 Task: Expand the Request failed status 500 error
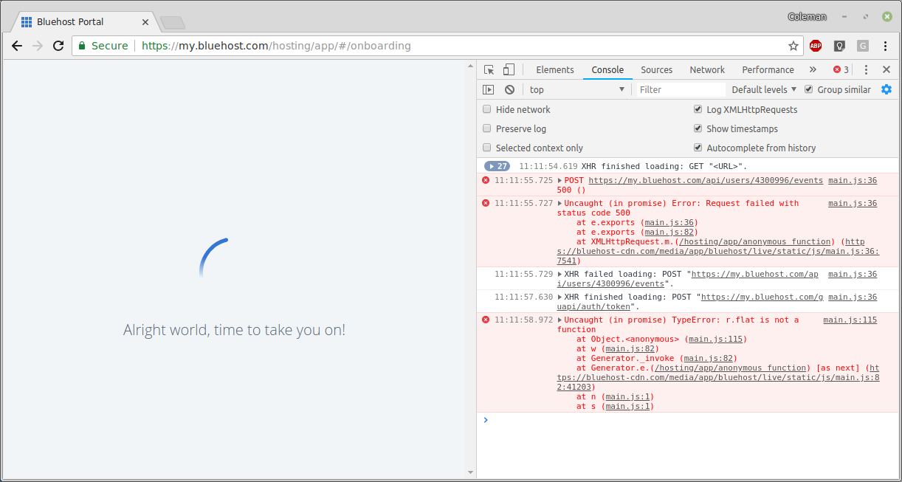(x=560, y=204)
